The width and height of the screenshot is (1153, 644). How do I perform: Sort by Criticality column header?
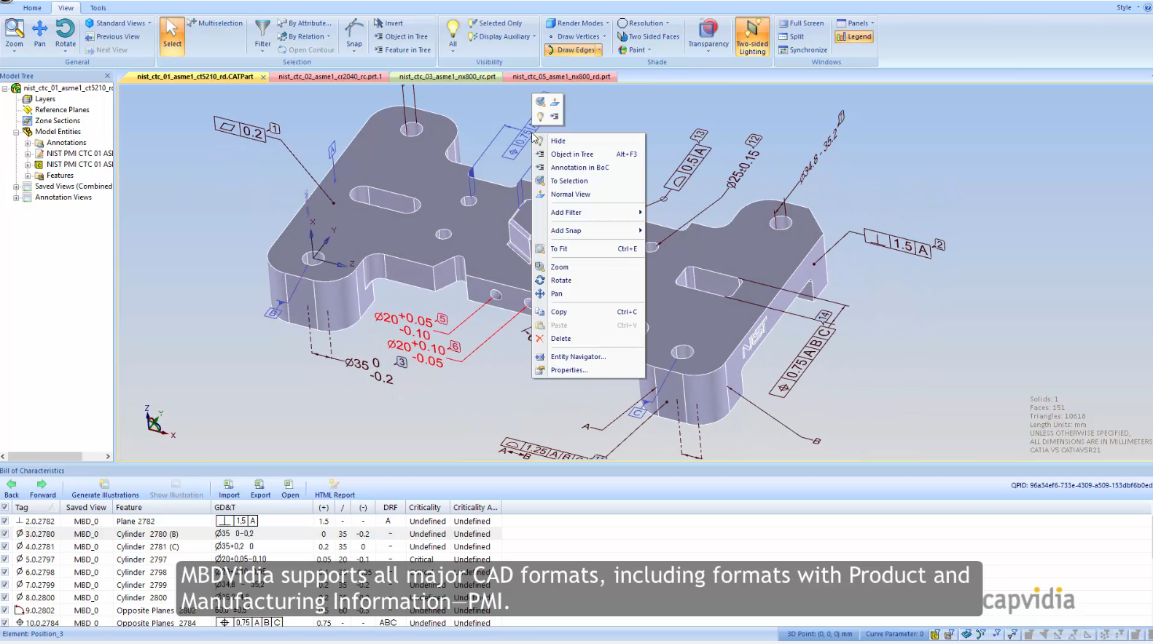pyautogui.click(x=426, y=508)
